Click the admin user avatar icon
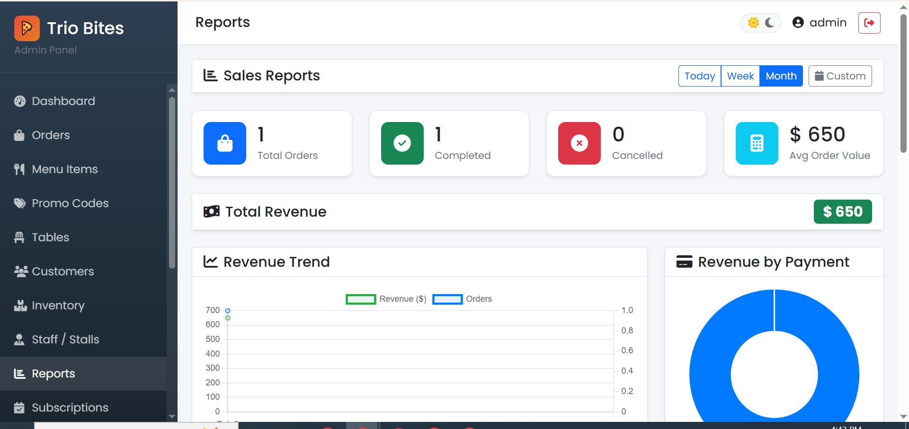The height and width of the screenshot is (429, 909). 798,23
